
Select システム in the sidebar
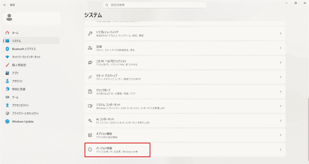point(31,41)
